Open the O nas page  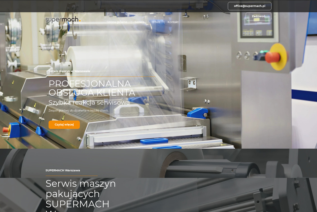156,22
